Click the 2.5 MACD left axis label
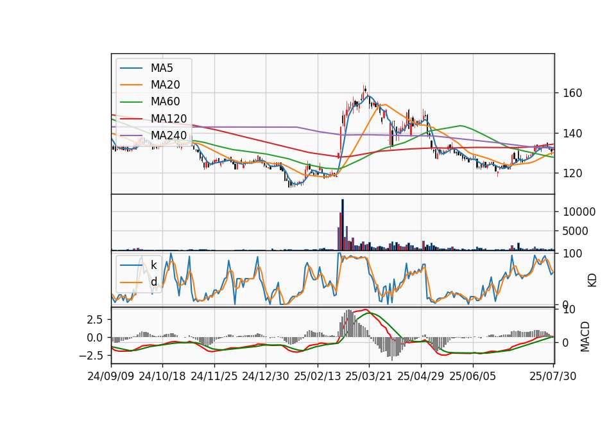 tap(95, 320)
